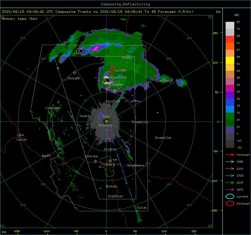Click the magenta 18TS arrow legend icon
The image size is (251, 235).
[x=230, y=189]
